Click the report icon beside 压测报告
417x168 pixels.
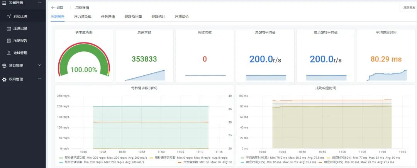click(x=9, y=41)
